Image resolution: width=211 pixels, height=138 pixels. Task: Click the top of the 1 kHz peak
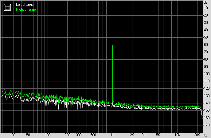[113, 45]
